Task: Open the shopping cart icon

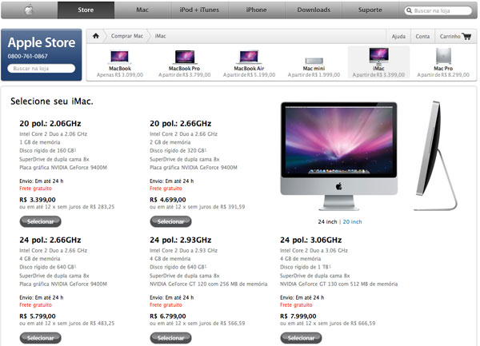Action: point(467,37)
